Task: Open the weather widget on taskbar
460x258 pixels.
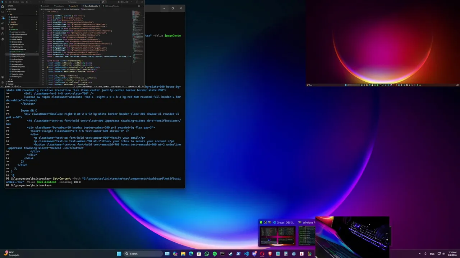Action: (11, 254)
